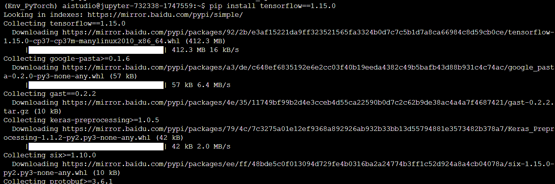Click the pip install tensorflow==1.15.0 command
This screenshot has width=555, height=184.
tap(273, 6)
